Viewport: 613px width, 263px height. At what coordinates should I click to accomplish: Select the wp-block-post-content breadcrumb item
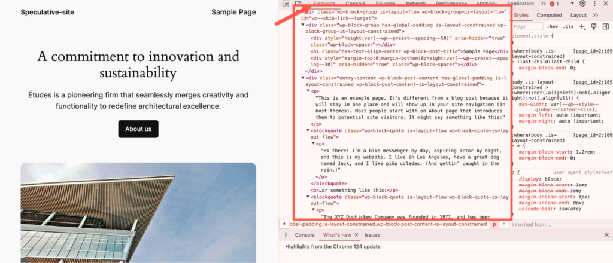[388, 224]
